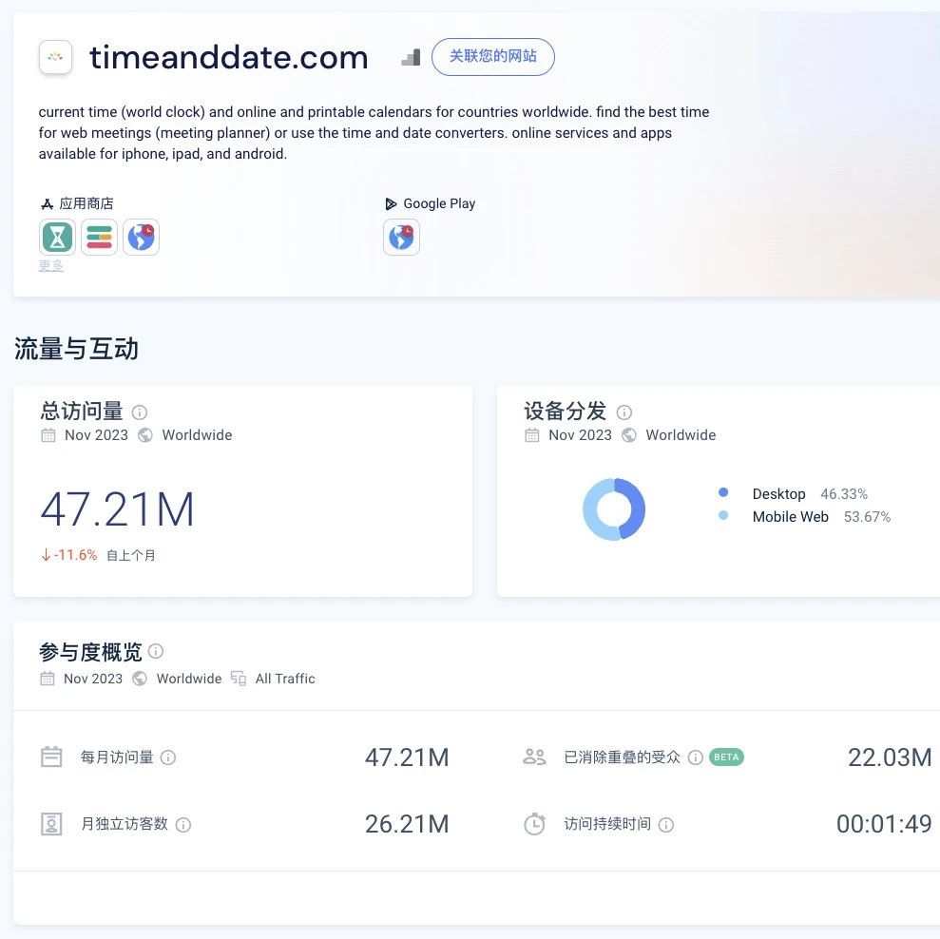Click the rank bars icon beside the site title
Screen dimensions: 940x939
pyautogui.click(x=411, y=57)
